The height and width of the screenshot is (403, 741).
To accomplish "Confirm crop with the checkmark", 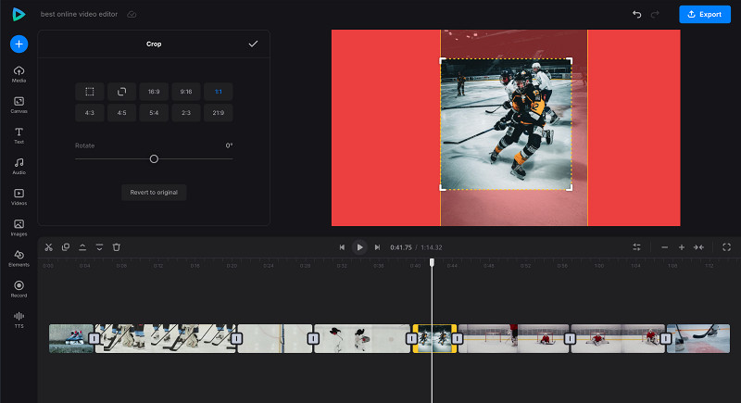I will [x=253, y=44].
